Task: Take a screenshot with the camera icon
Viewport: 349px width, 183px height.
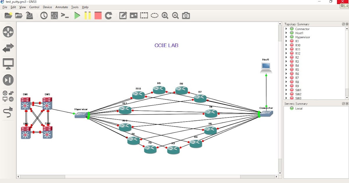Action: click(186, 15)
